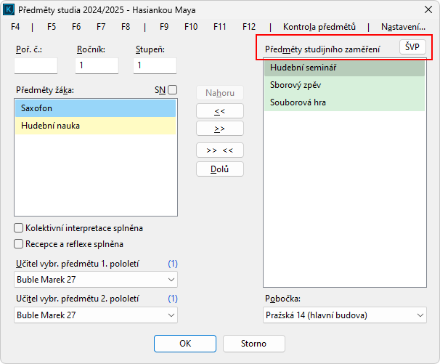Click the ŠVP button
The image size is (440, 364).
click(412, 47)
